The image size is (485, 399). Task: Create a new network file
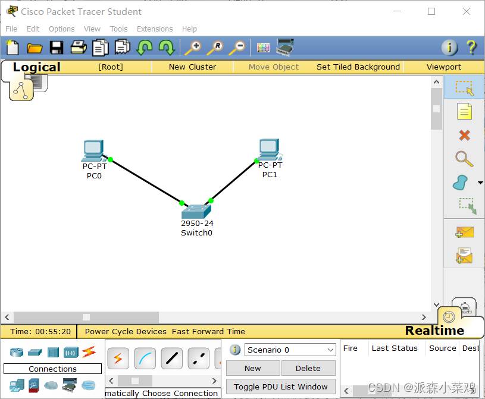tap(12, 48)
